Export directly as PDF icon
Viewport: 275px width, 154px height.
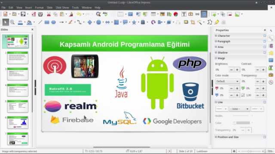(x=34, y=14)
